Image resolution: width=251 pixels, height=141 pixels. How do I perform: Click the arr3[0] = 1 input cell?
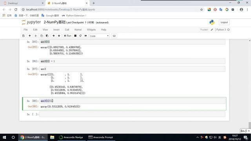point(132,61)
